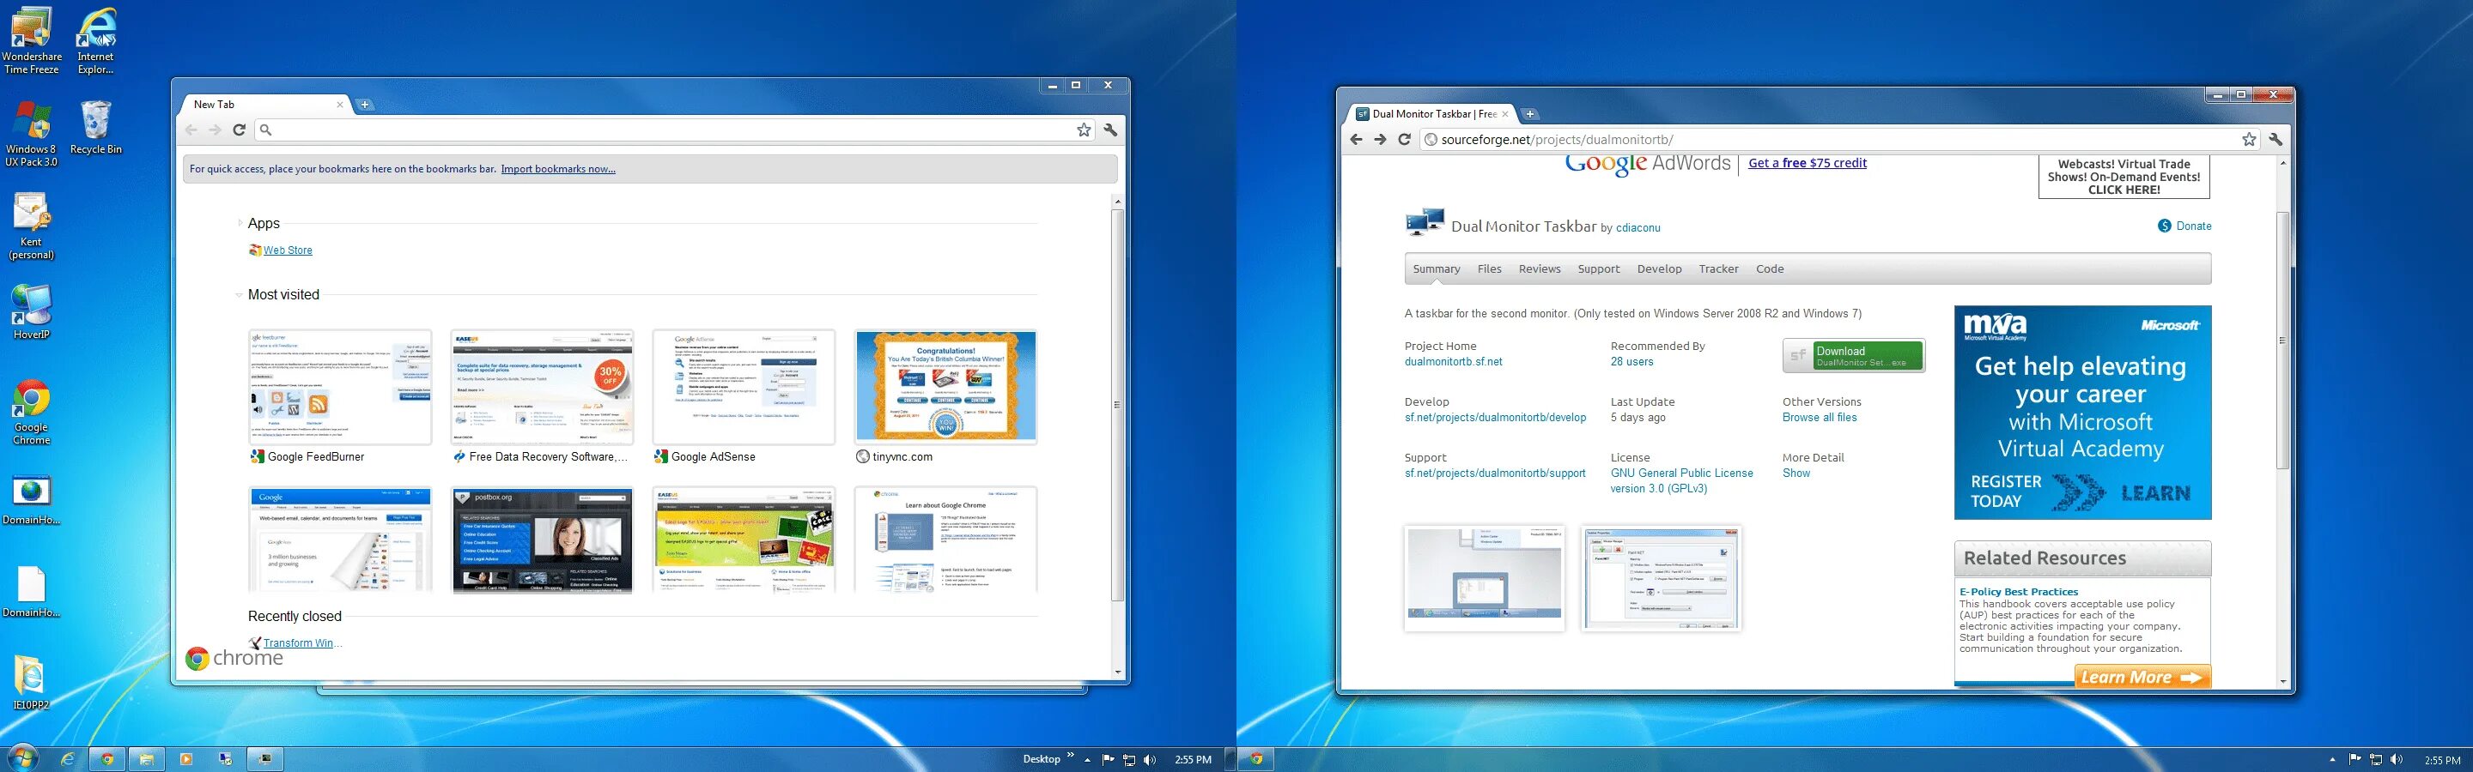This screenshot has height=772, width=2473.
Task: Click the Webcasts Virtual Trade Shows ad box
Action: [2124, 178]
